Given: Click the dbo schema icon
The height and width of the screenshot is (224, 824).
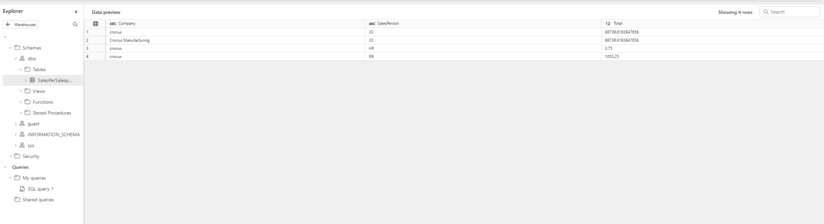Looking at the screenshot, I should pyautogui.click(x=22, y=59).
